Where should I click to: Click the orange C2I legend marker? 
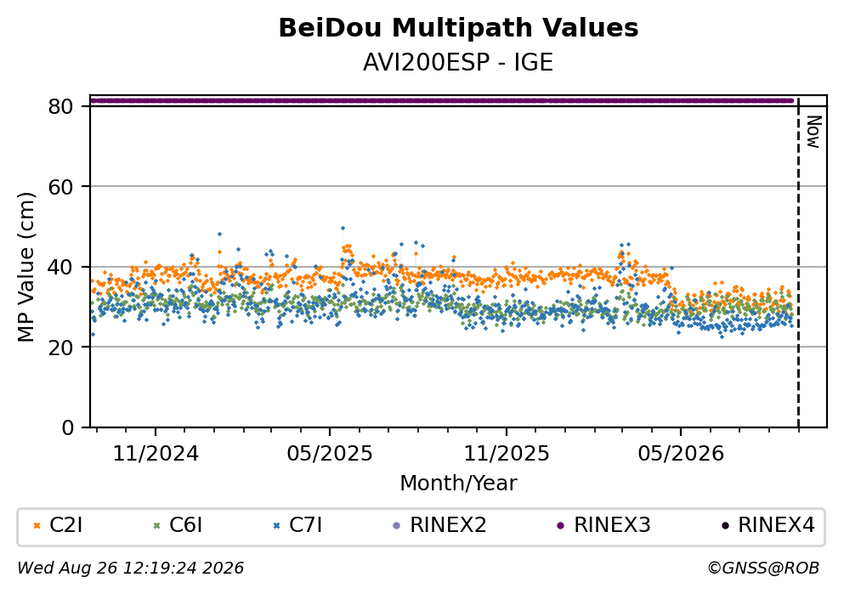pos(37,526)
